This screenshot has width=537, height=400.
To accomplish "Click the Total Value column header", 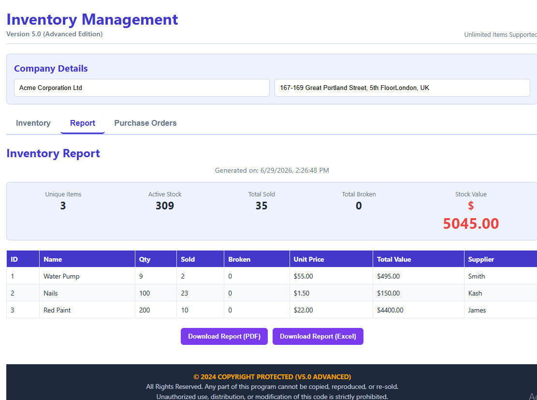I will pyautogui.click(x=419, y=259).
